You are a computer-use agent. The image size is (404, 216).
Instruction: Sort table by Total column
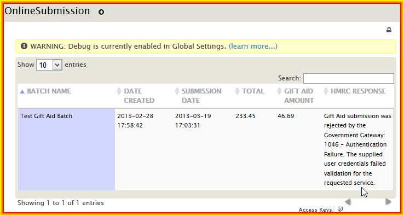(x=250, y=91)
